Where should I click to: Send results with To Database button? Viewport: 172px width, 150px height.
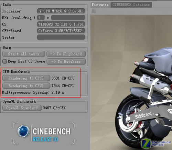(66, 61)
